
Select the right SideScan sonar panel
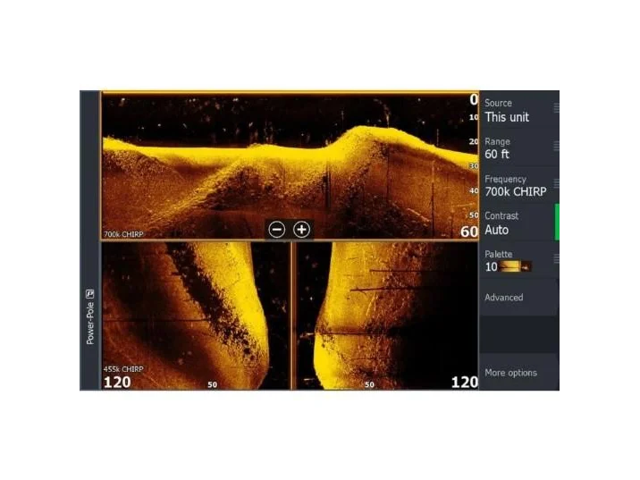(x=386, y=313)
